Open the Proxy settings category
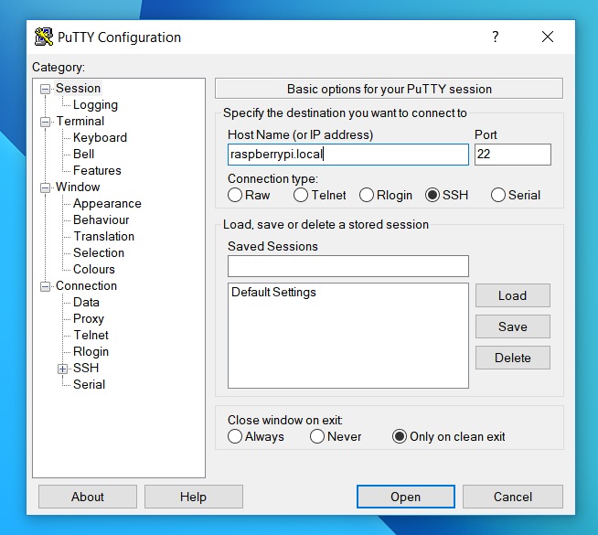 click(89, 318)
